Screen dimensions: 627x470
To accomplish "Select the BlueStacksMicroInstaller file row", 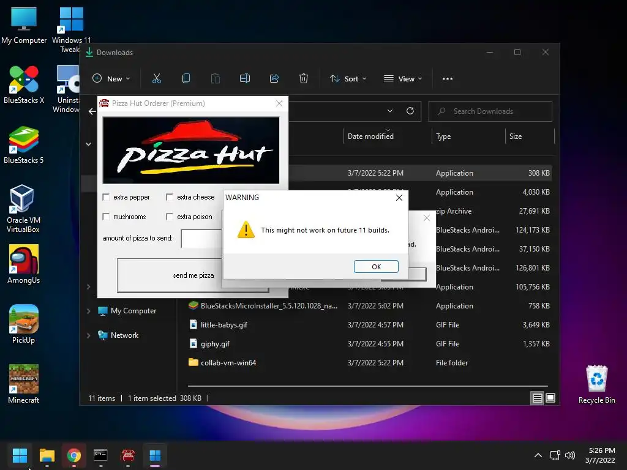I will [x=370, y=306].
